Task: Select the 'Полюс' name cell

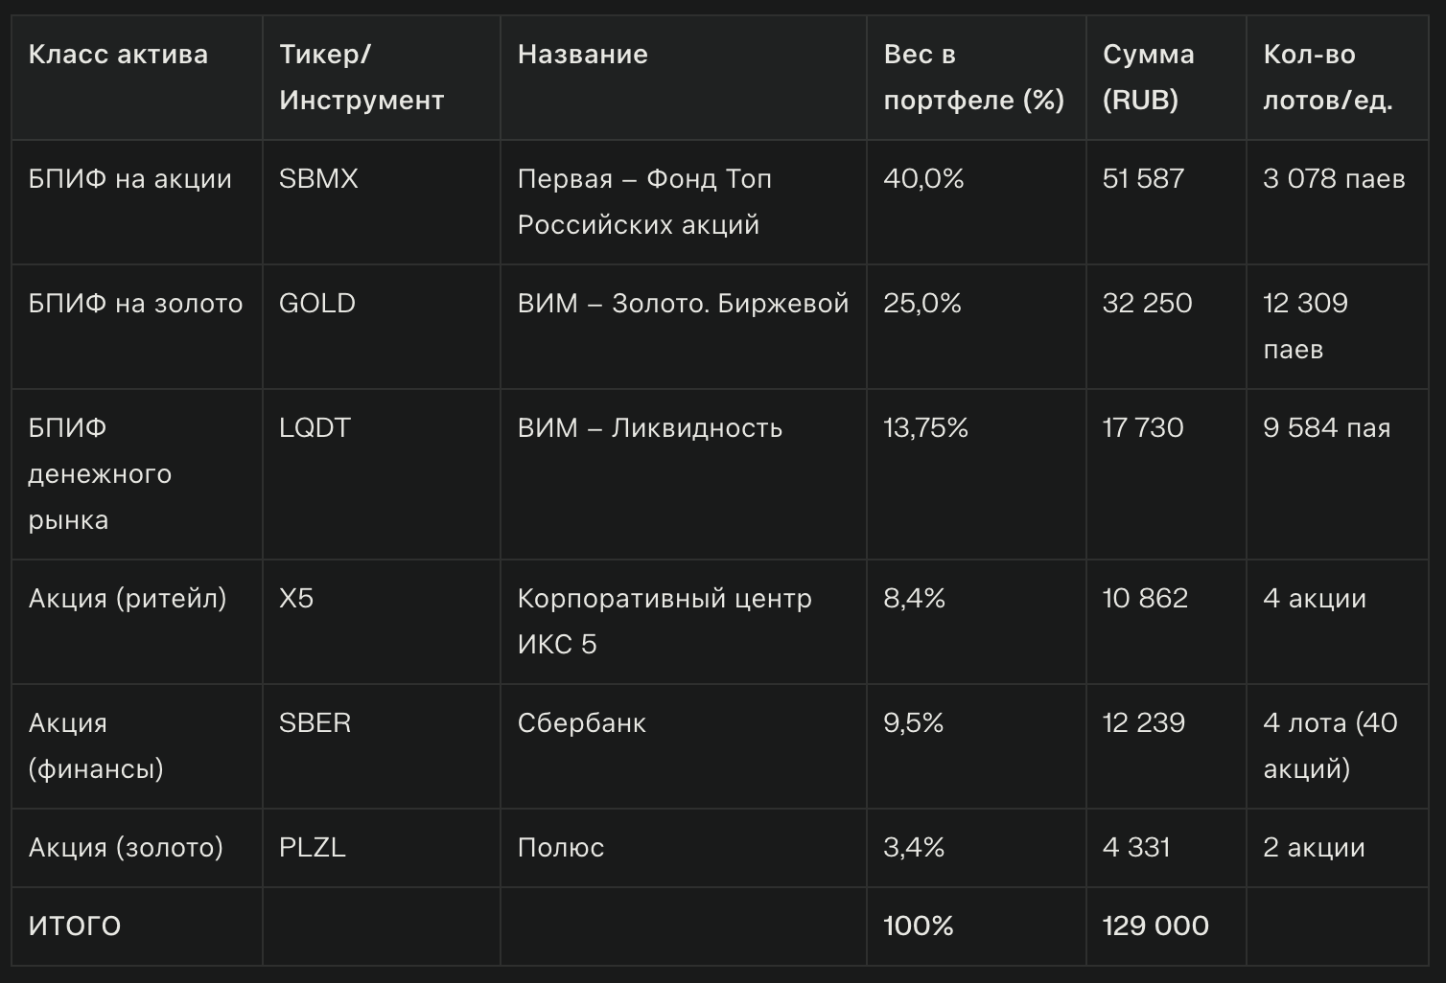Action: coord(561,848)
